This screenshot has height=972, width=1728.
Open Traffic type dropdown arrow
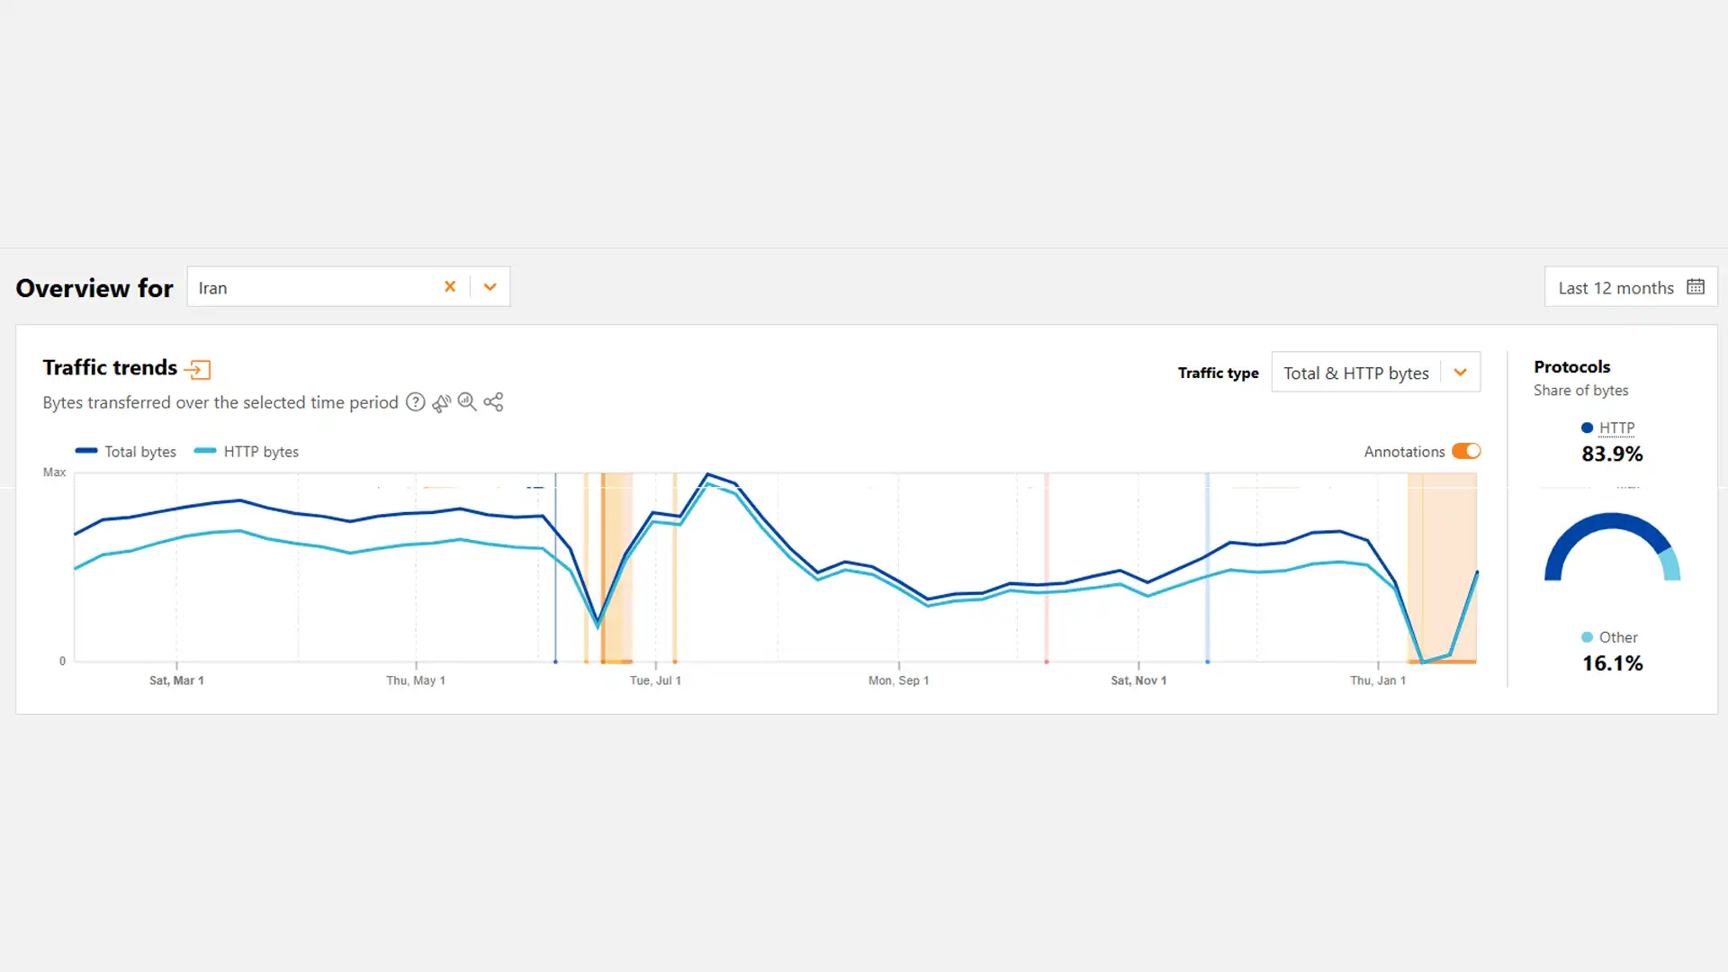click(1460, 373)
